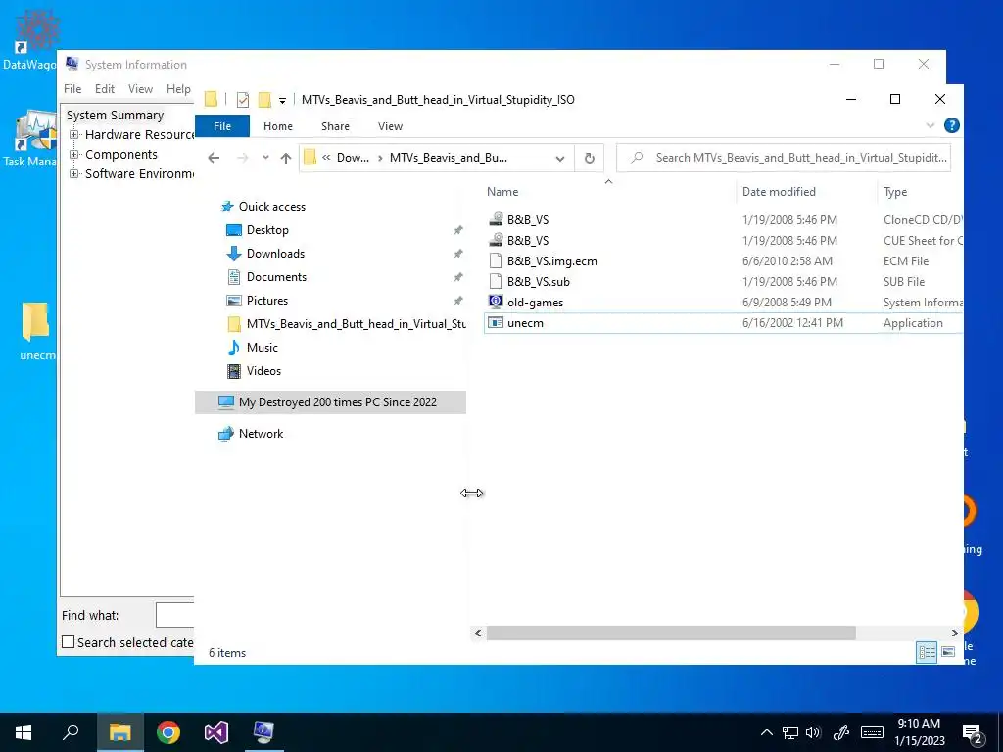Go up one folder level
Viewport: 1003px width, 752px height.
285,158
